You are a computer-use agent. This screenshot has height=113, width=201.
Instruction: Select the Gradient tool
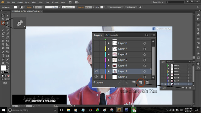[x=8, y=48]
